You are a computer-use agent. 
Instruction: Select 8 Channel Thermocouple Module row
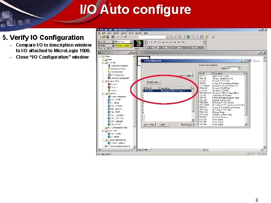[x=221, y=98]
